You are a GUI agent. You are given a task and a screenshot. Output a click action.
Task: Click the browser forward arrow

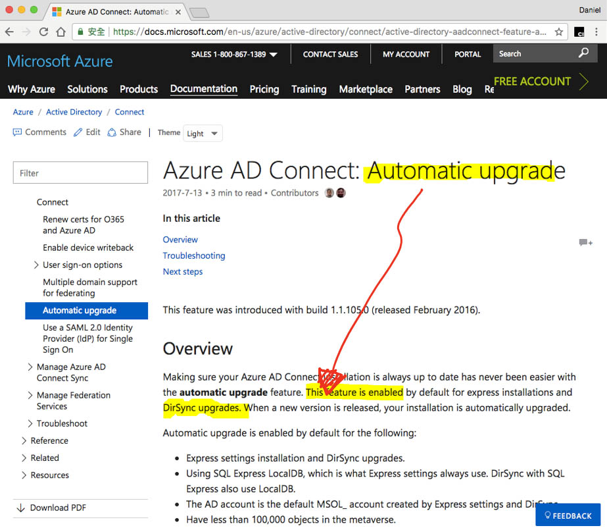point(26,32)
